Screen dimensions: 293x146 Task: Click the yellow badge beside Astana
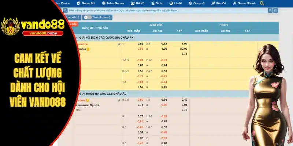[88, 100]
